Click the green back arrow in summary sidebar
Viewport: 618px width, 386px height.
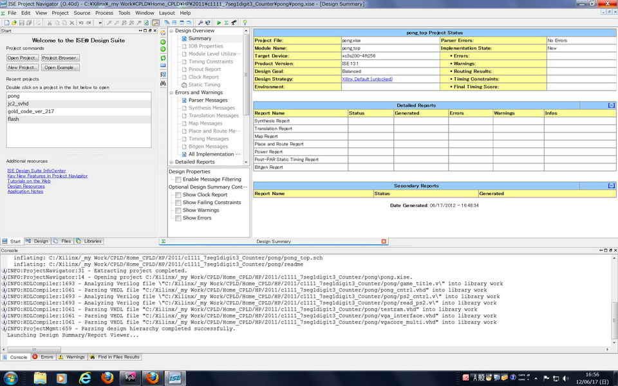click(x=163, y=42)
